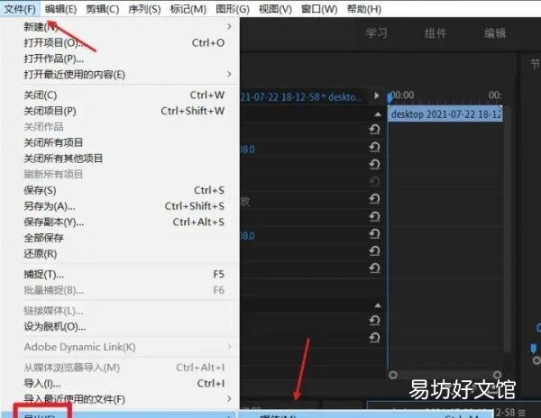Expand the 新建(N) submenu arrow
Screen dimensions: 541x418
coord(229,26)
